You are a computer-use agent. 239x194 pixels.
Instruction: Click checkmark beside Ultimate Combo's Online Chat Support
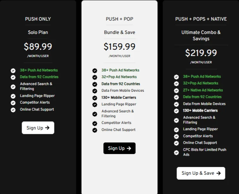(x=176, y=143)
